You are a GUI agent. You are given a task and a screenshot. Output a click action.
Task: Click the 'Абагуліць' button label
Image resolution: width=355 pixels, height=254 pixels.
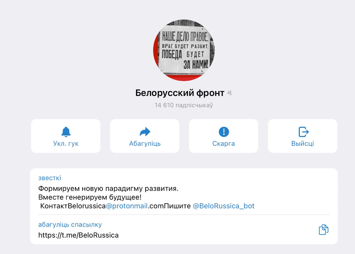[145, 144]
